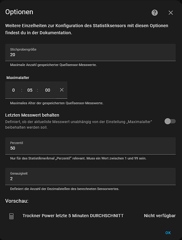Click the Maximalalter field label
Viewport: 182px width, 240px height.
(18, 78)
